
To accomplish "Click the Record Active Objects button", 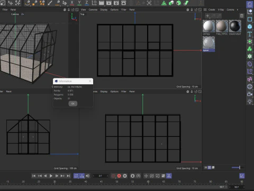I will tap(113, 176).
